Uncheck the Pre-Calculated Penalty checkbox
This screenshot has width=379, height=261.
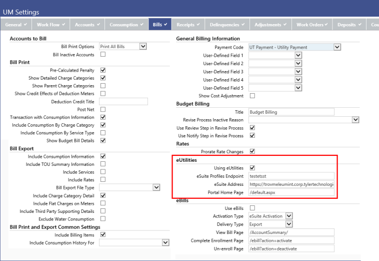tap(103, 71)
